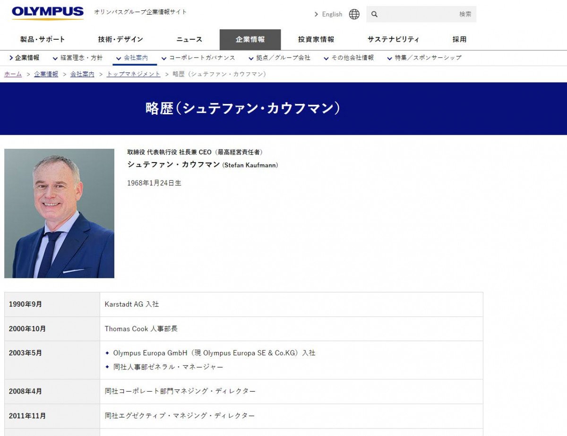The width and height of the screenshot is (567, 436).
Task: Open the サステナビリティ menu
Action: (x=393, y=40)
